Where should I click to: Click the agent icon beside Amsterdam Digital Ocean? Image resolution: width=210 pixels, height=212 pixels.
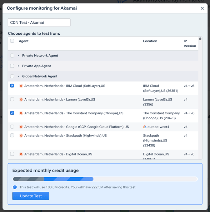[21, 154]
